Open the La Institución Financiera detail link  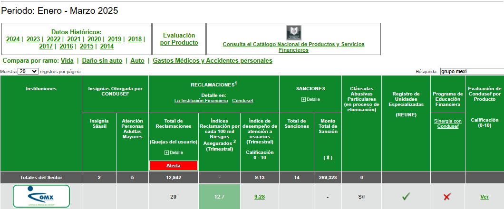point(201,101)
